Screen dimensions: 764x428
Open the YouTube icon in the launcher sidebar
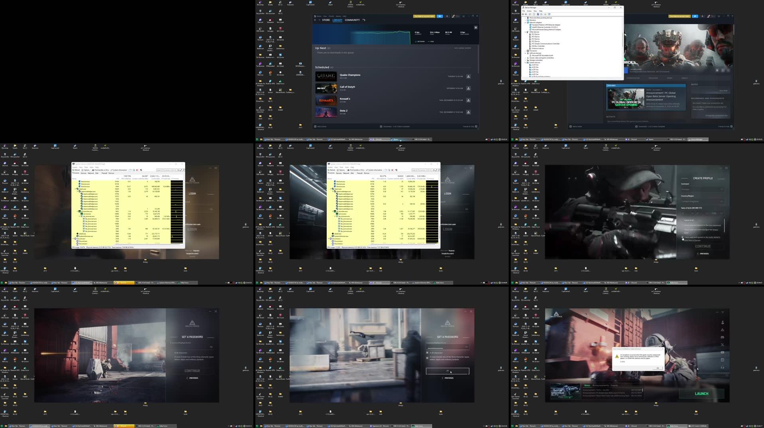[723, 352]
